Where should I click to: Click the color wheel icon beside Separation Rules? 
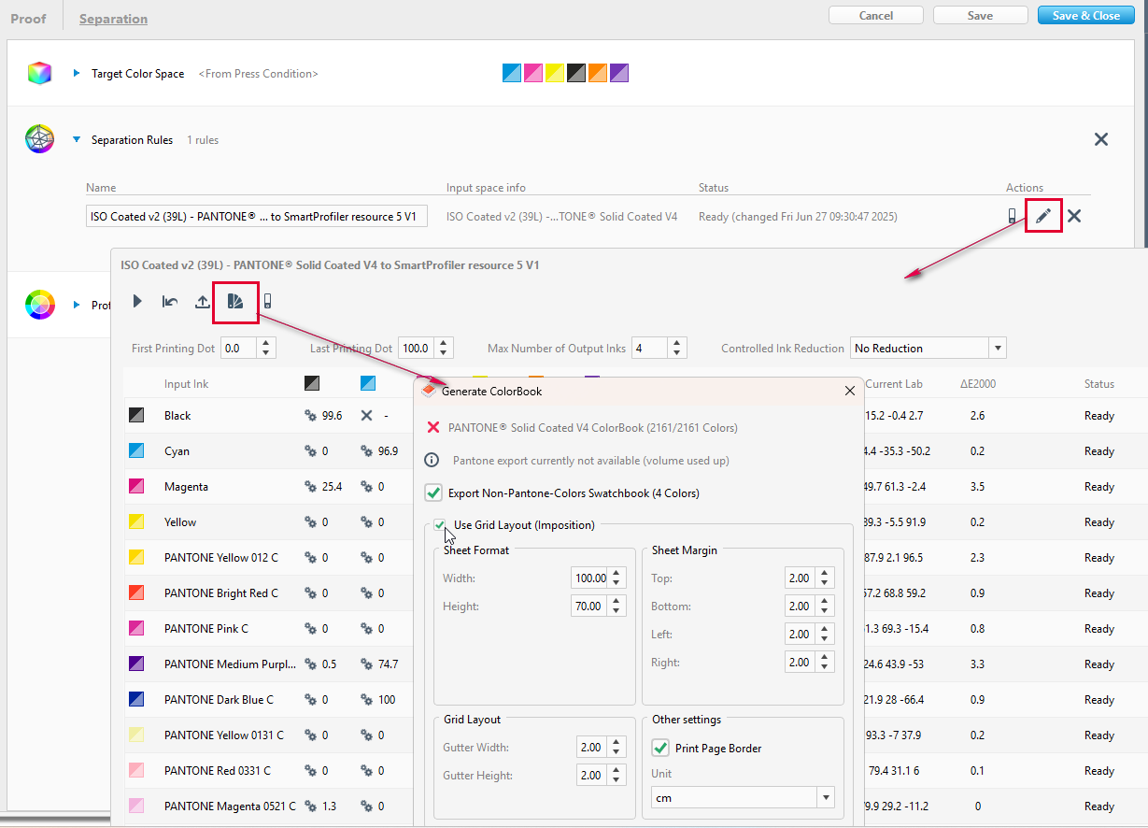(x=39, y=138)
